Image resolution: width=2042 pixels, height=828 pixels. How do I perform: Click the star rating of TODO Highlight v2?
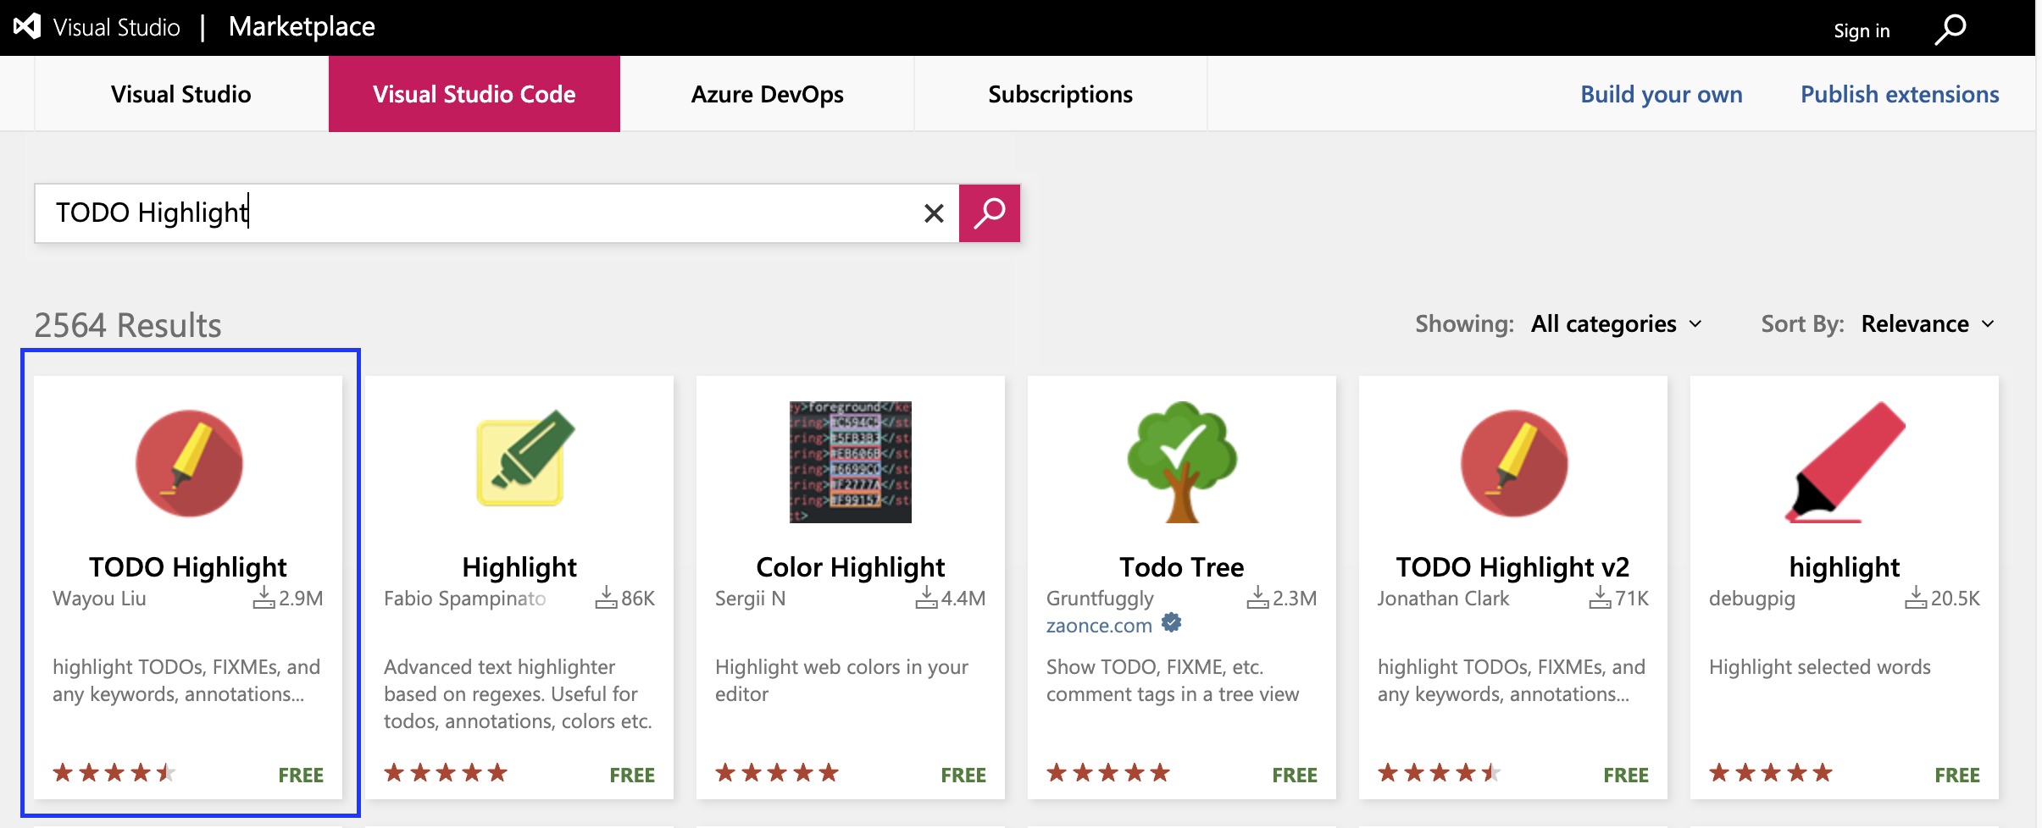click(1440, 772)
